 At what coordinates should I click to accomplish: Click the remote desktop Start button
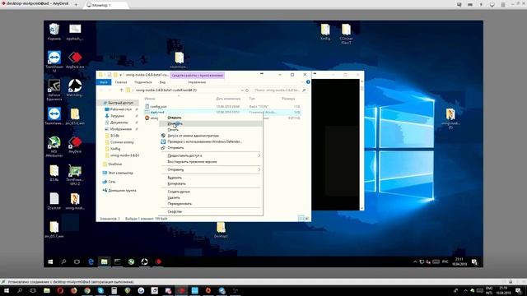[50, 261]
